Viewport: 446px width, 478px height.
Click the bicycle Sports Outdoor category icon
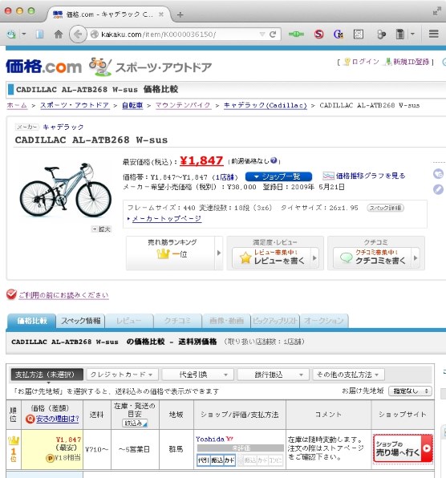99,67
